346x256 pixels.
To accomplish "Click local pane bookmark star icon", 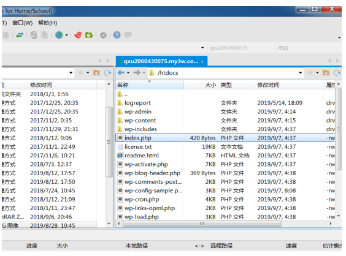I will (81, 72).
